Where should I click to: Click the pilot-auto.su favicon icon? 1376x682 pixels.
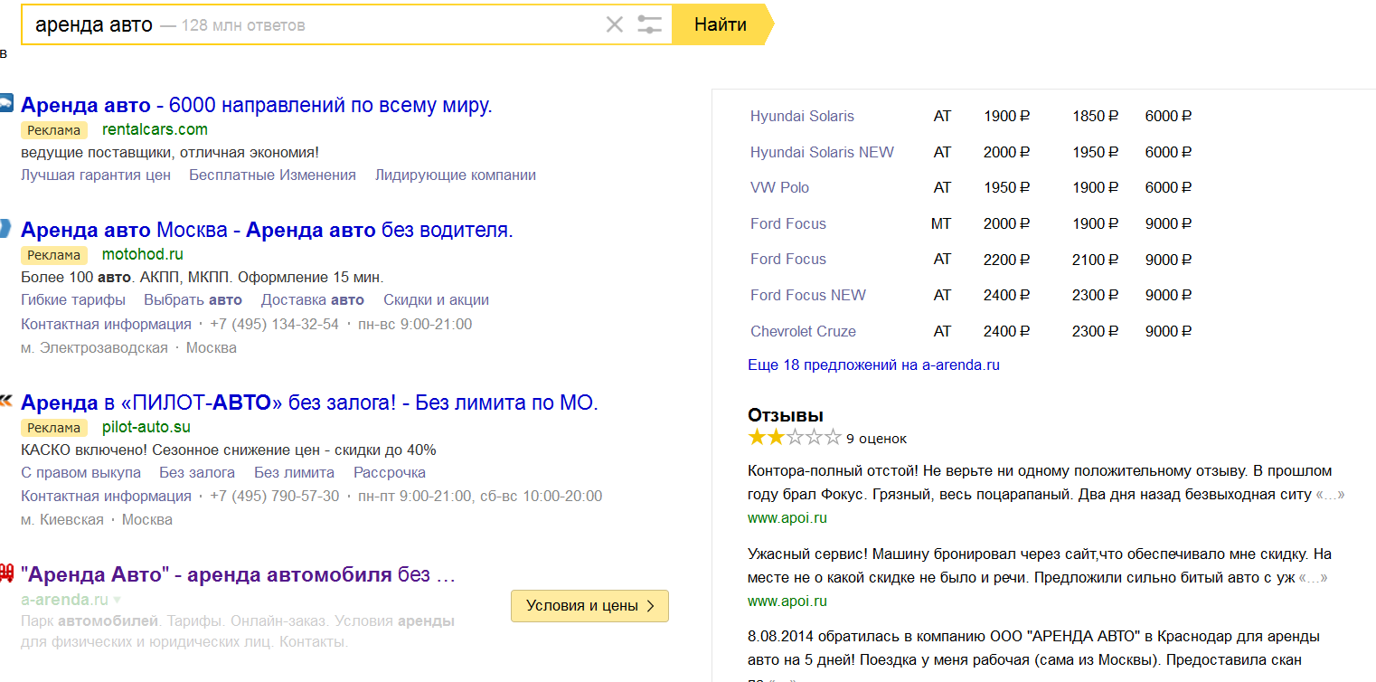point(5,400)
